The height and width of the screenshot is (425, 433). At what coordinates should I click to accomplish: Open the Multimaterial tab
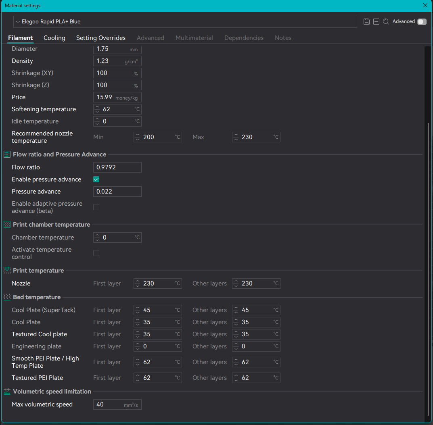click(x=194, y=38)
